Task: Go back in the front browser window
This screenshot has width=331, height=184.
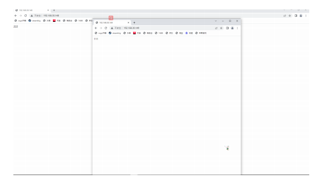Action: click(x=96, y=28)
